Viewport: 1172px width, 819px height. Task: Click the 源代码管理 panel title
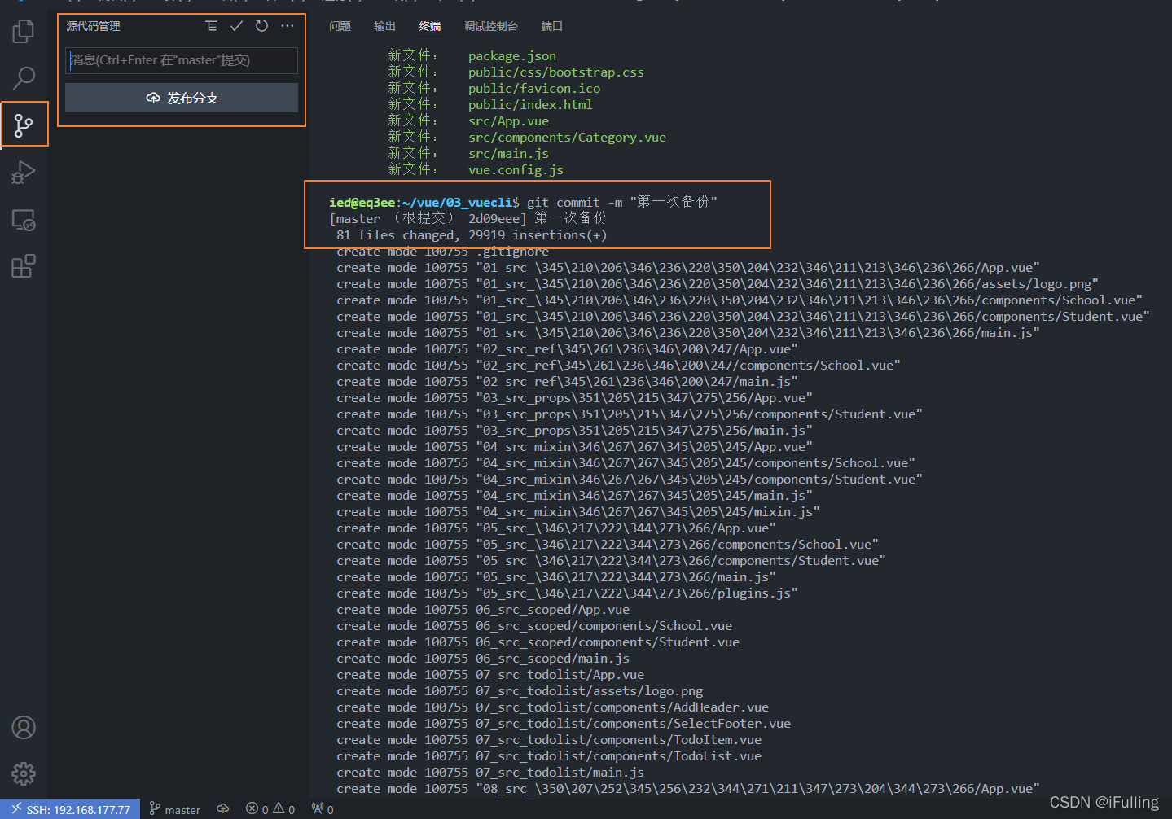pos(93,26)
